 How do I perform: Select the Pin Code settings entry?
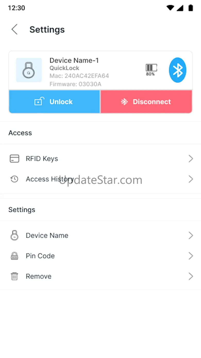pyautogui.click(x=100, y=256)
